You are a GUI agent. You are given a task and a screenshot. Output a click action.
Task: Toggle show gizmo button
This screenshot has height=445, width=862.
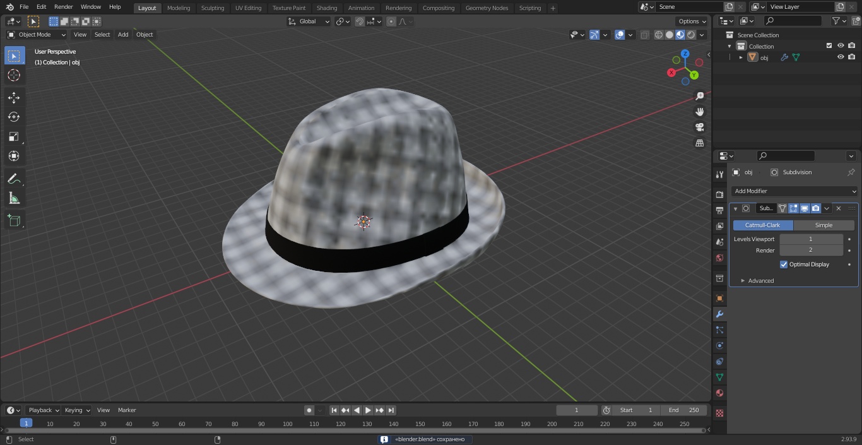594,35
